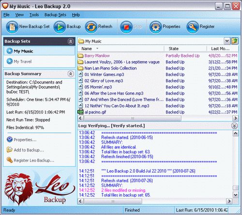Click the Register Leo Backup... link
The height and width of the screenshot is (215, 242).
tap(34, 161)
